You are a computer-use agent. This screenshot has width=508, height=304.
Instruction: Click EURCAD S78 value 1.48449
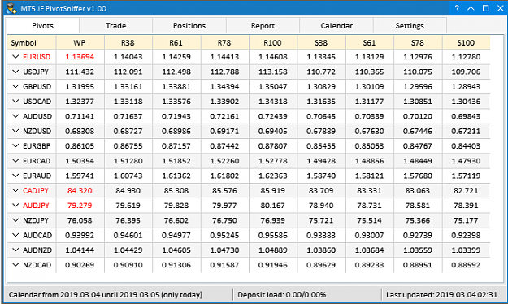(x=418, y=161)
